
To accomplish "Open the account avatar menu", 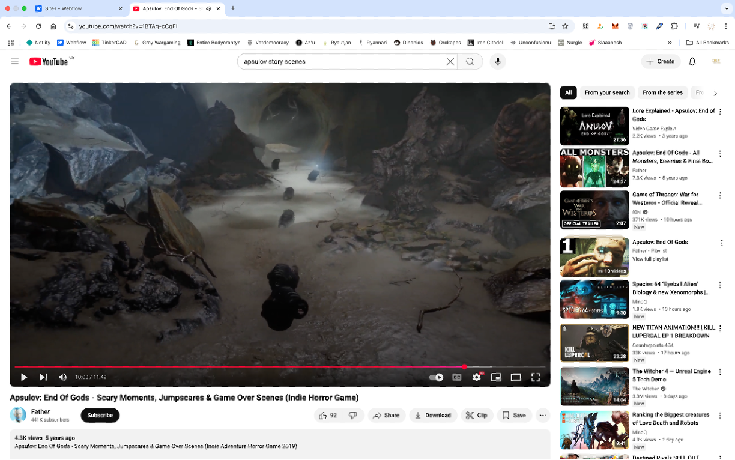I will click(x=715, y=61).
